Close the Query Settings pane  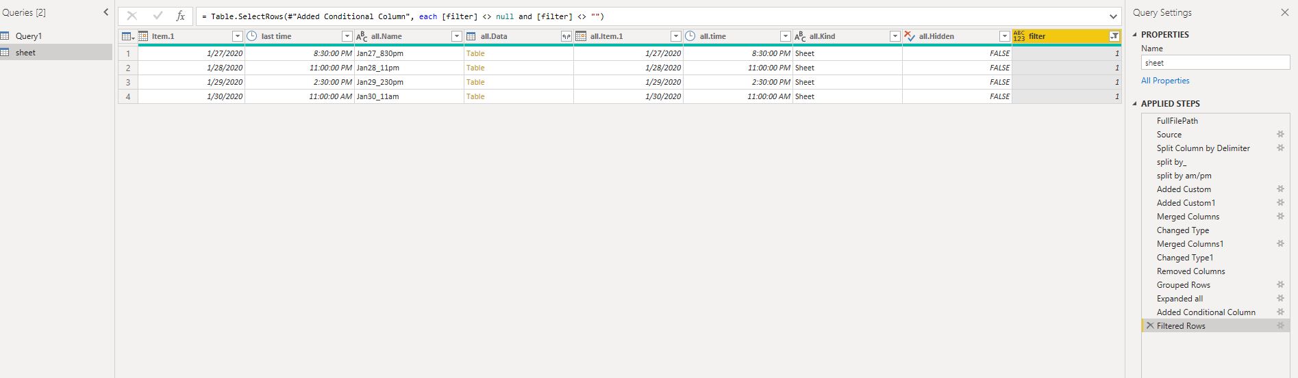pyautogui.click(x=1284, y=12)
